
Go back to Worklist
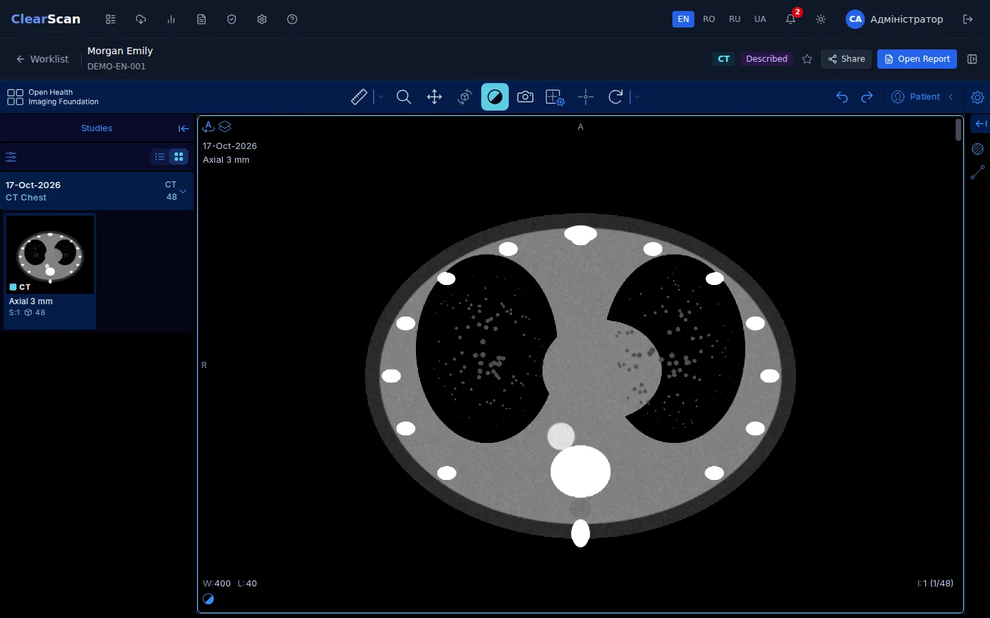coord(43,59)
